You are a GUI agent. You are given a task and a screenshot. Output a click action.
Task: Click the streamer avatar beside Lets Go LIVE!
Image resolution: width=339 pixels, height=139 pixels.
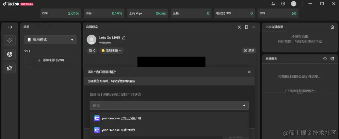click(x=91, y=40)
